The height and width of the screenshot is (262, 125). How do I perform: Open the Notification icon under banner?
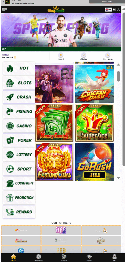[108, 55]
